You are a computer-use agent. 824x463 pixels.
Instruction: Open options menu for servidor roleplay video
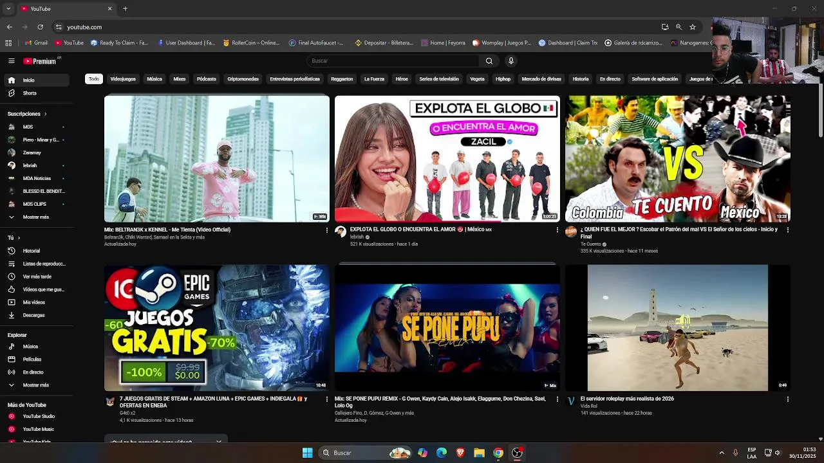point(787,399)
